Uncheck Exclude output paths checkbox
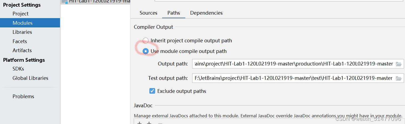The height and width of the screenshot is (124, 405). (152, 91)
